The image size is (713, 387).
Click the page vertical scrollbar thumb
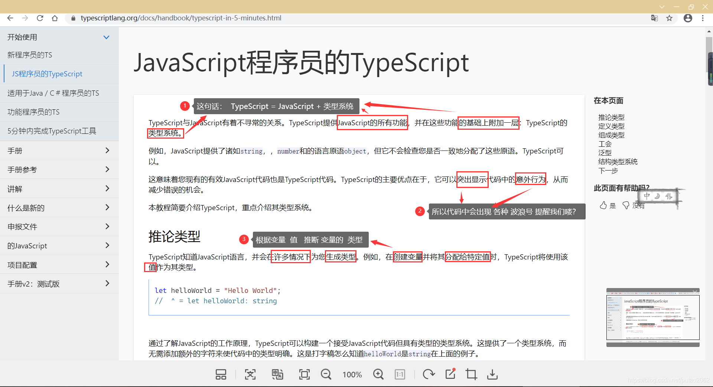pos(709,54)
